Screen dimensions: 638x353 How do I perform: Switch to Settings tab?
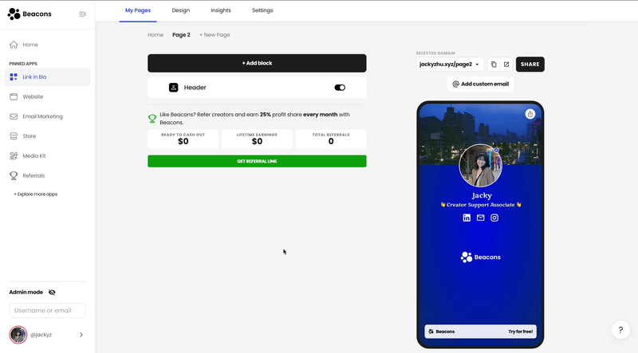[x=262, y=10]
